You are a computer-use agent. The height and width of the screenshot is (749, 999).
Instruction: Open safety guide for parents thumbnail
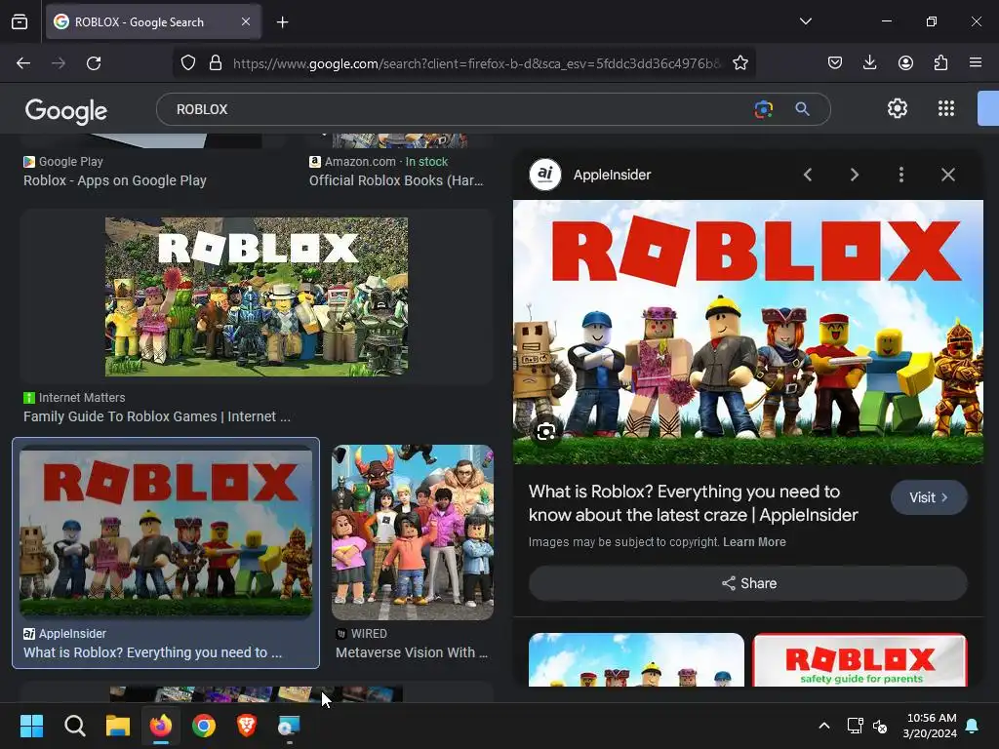859,660
